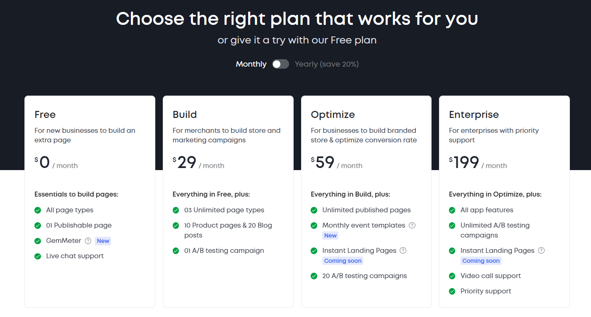Click the Coming soon badge in the Enterprise plan
Viewport: 591px width, 317px height.
pyautogui.click(x=481, y=261)
